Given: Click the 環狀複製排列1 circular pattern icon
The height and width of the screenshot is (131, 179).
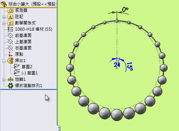Looking at the screenshot, I should [10, 86].
